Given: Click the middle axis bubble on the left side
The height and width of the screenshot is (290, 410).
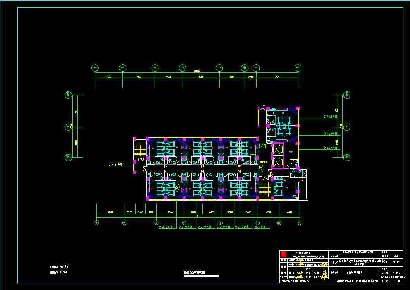Looking at the screenshot, I should (x=68, y=126).
